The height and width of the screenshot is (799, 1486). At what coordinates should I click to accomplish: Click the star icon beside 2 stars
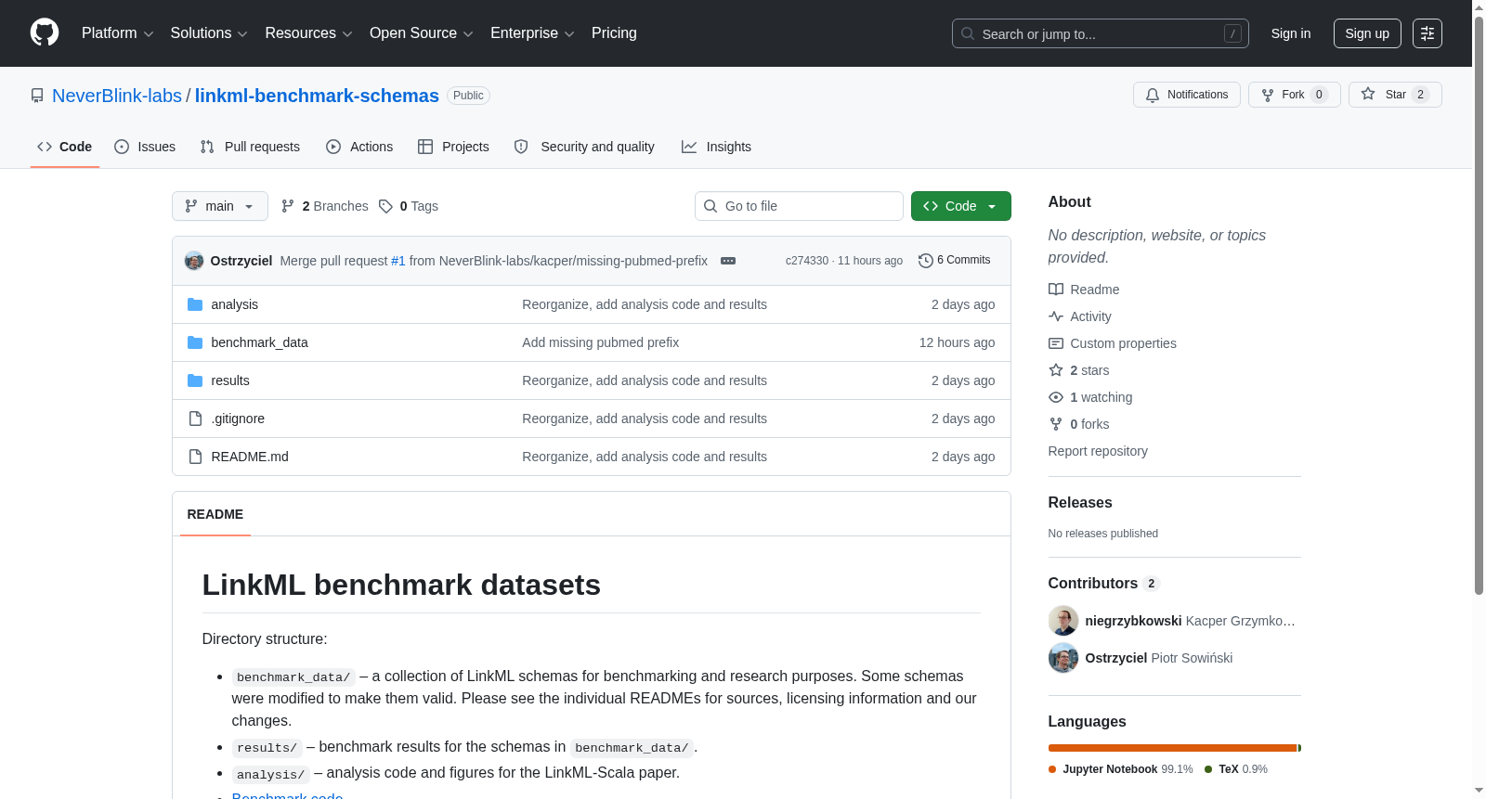coord(1056,370)
